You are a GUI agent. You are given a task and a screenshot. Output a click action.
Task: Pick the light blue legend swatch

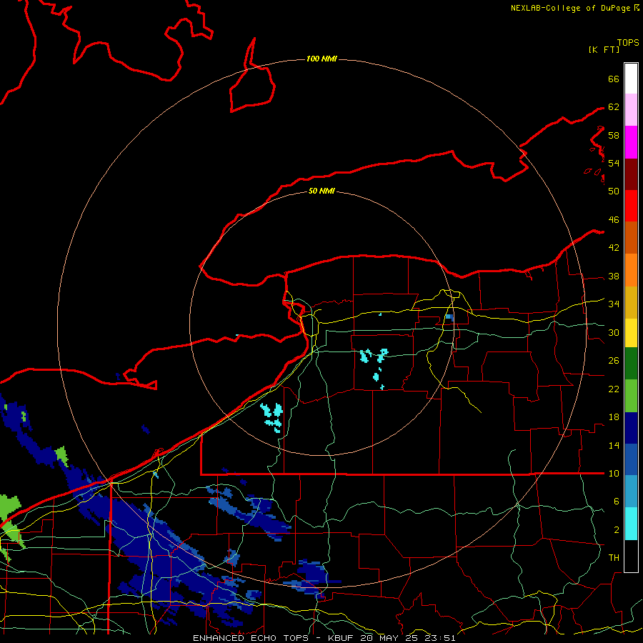631,492
